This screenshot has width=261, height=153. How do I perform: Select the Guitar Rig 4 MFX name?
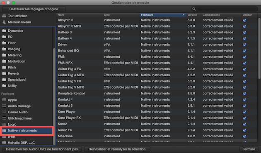click(x=71, y=75)
